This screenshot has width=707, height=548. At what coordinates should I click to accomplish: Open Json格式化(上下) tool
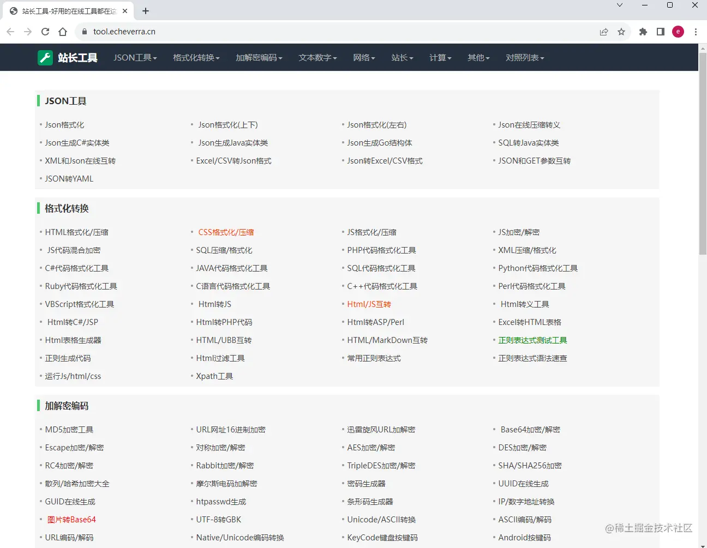pyautogui.click(x=228, y=125)
